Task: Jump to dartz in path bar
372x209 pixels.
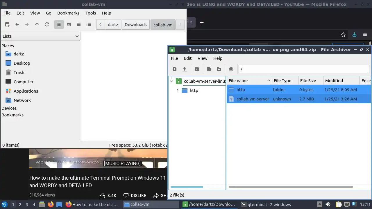Action: click(x=113, y=25)
